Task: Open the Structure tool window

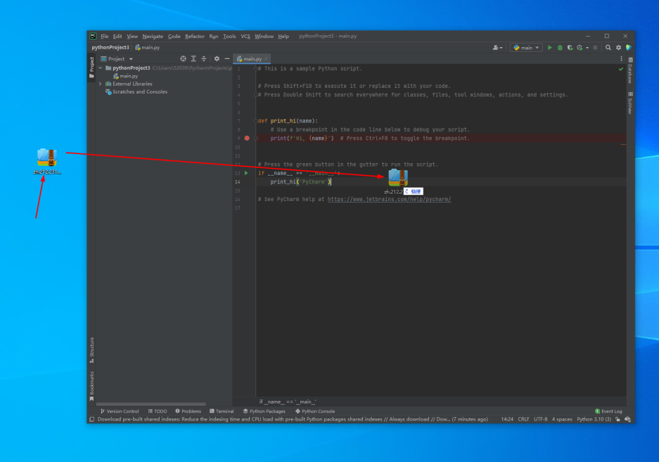Action: point(91,349)
